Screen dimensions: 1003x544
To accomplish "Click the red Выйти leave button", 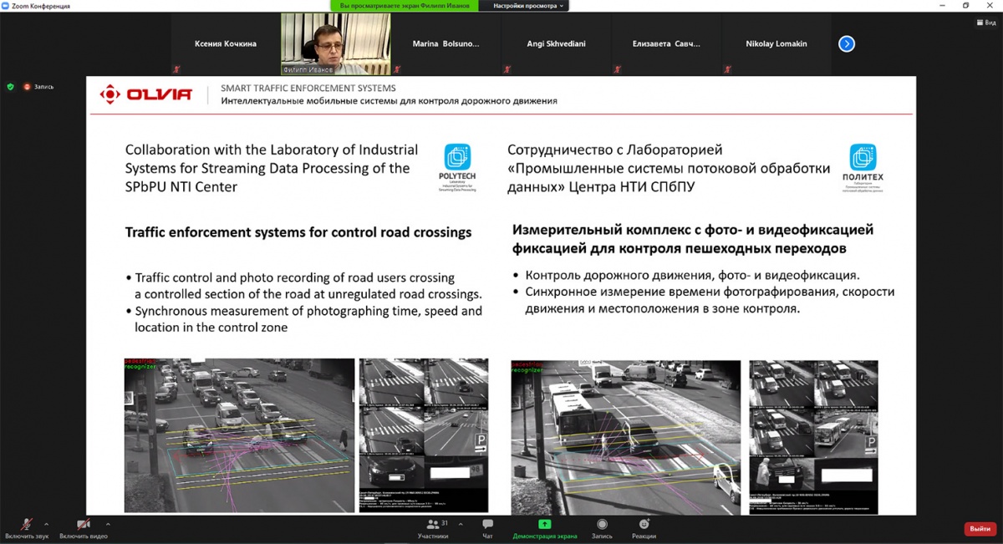I will [x=980, y=529].
